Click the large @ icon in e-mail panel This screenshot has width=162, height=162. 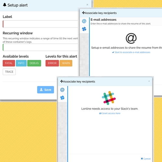[131, 38]
